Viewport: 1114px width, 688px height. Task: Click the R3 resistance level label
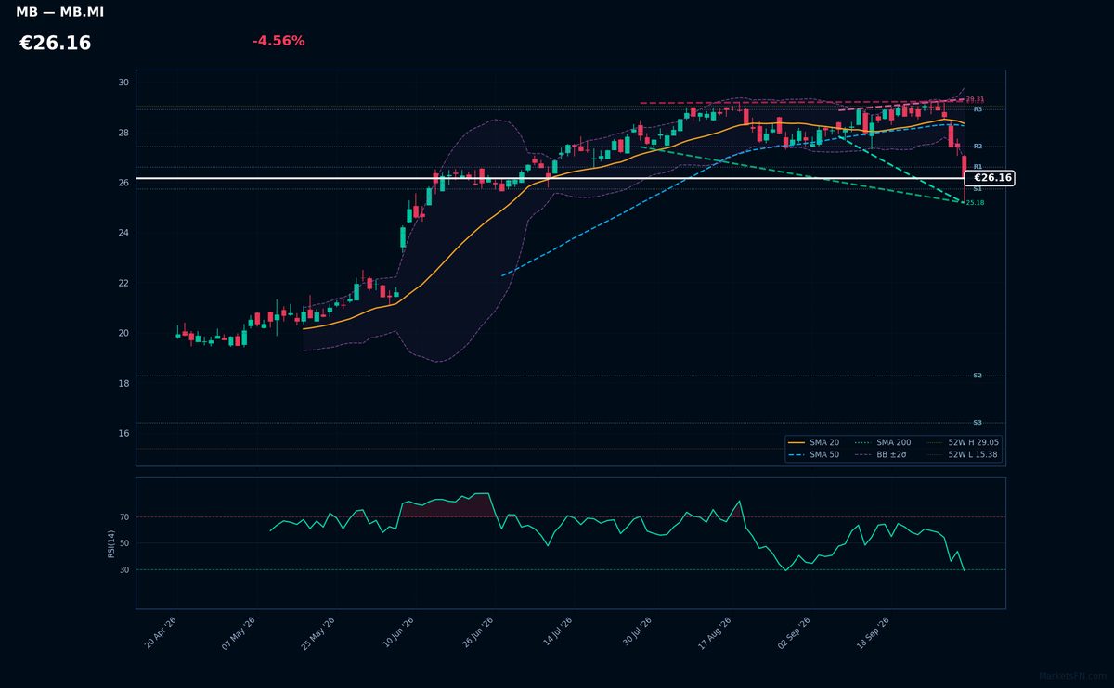(x=978, y=109)
